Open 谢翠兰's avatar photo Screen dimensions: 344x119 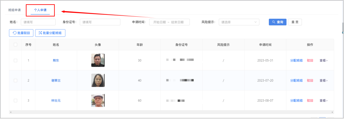(98, 80)
